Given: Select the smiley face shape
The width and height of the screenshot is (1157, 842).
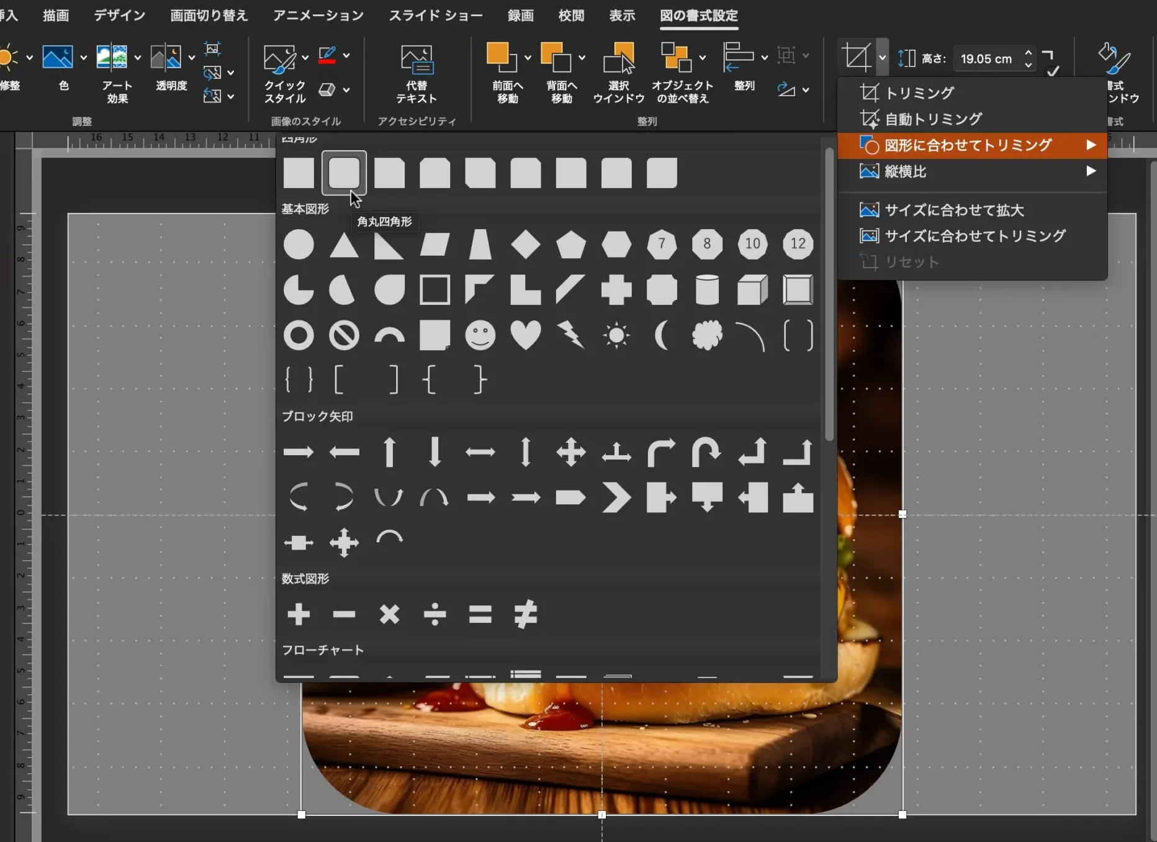Looking at the screenshot, I should click(x=480, y=335).
